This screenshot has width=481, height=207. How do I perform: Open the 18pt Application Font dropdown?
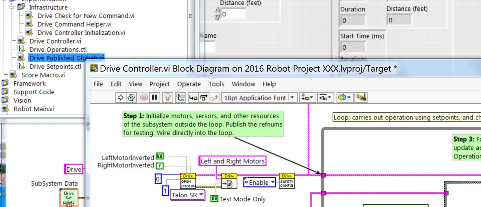click(x=259, y=98)
